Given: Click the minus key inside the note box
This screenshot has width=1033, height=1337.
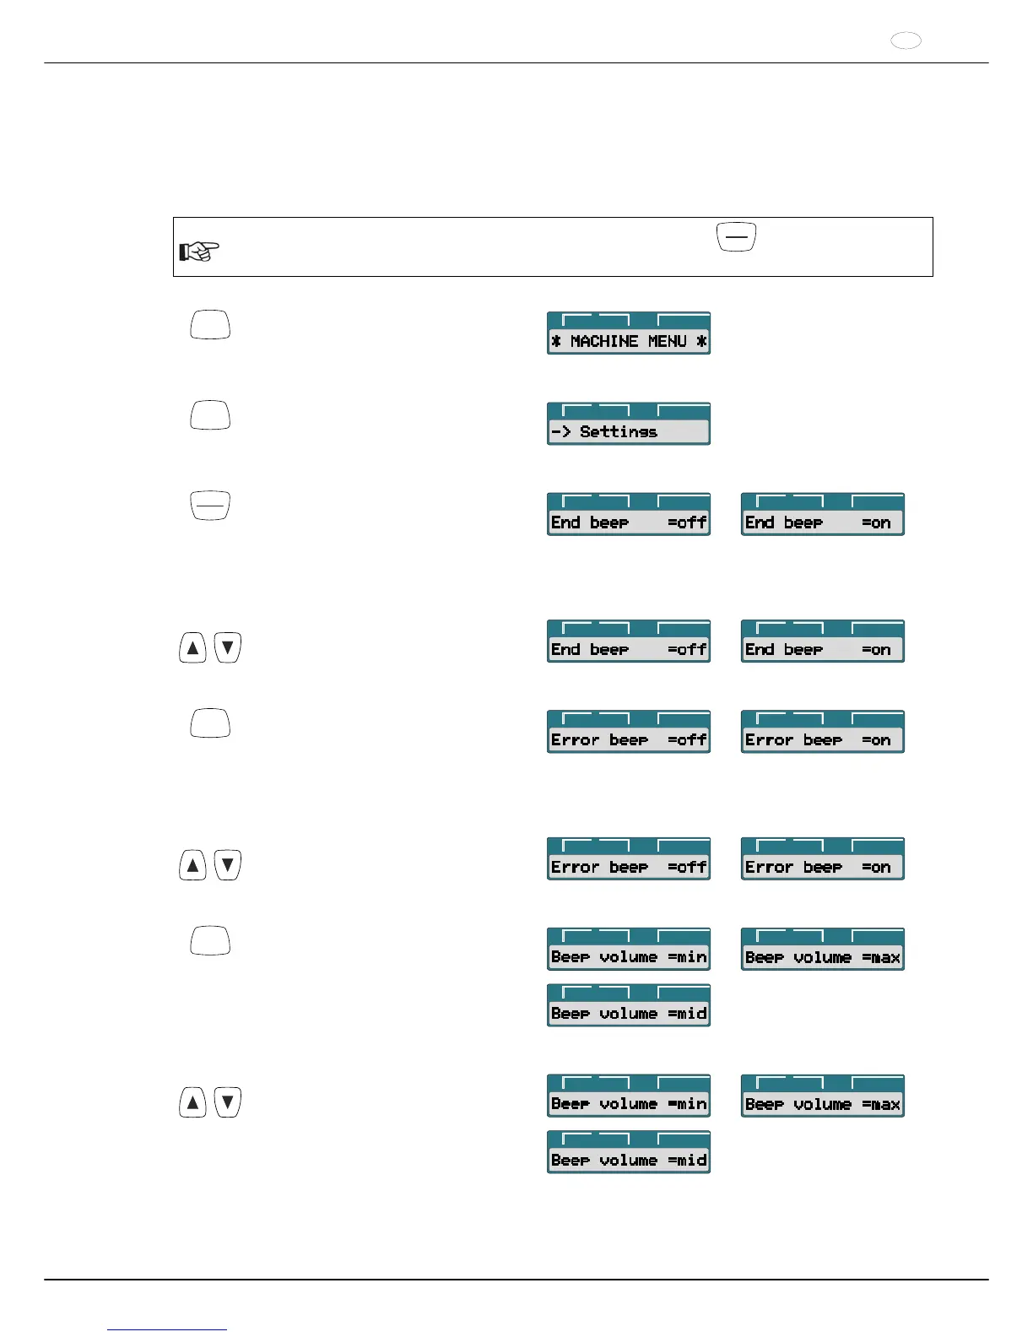Looking at the screenshot, I should click(736, 237).
